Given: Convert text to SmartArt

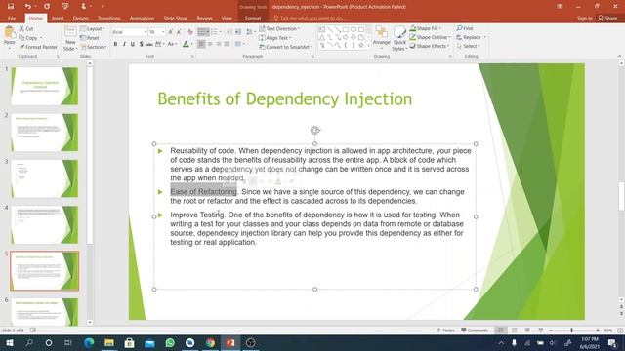Looking at the screenshot, I should (286, 47).
